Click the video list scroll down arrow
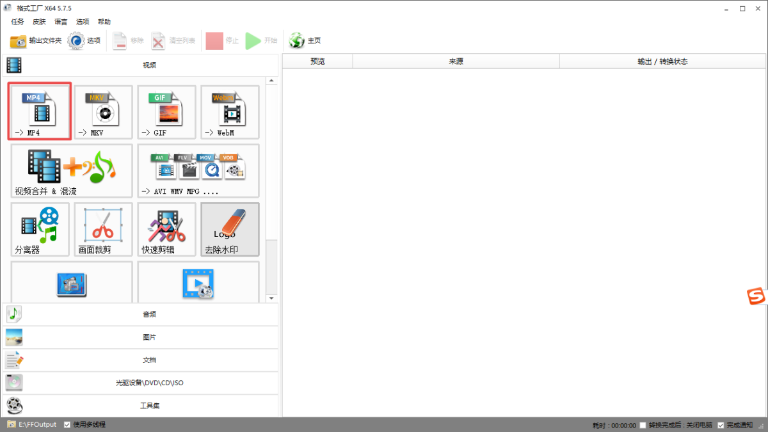The width and height of the screenshot is (768, 432). pyautogui.click(x=271, y=298)
